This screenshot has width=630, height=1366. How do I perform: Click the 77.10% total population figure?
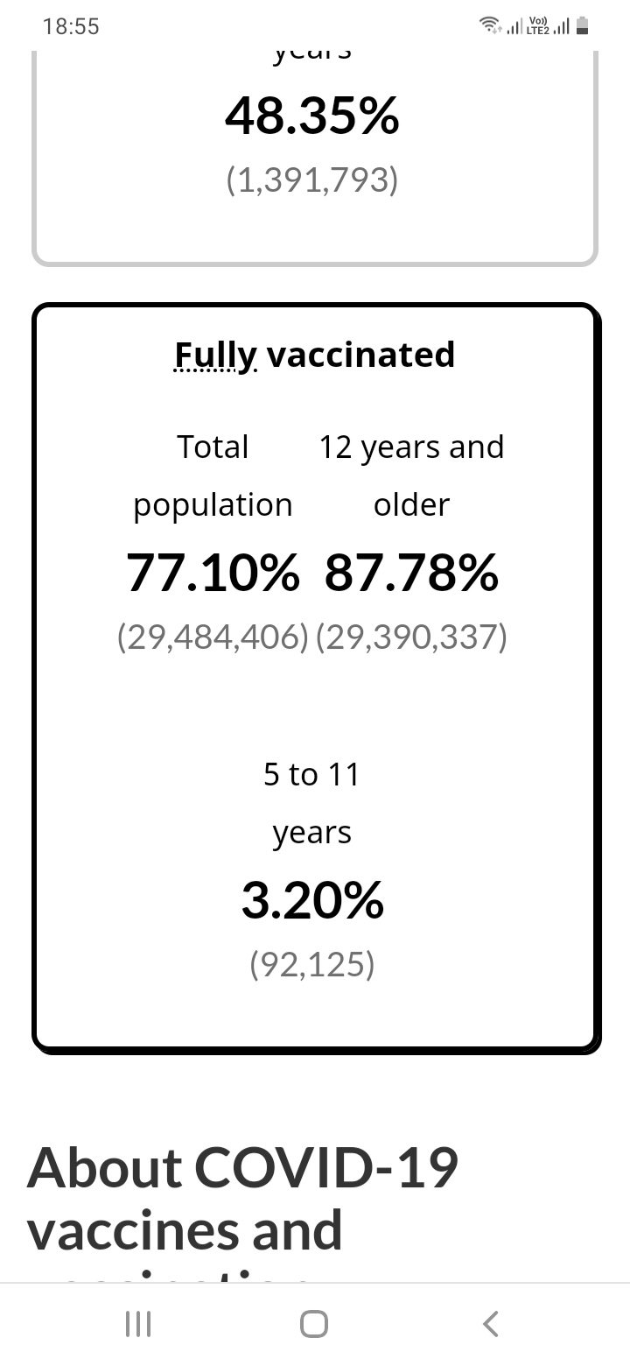tap(213, 573)
